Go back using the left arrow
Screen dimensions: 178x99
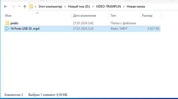(x=5, y=7)
